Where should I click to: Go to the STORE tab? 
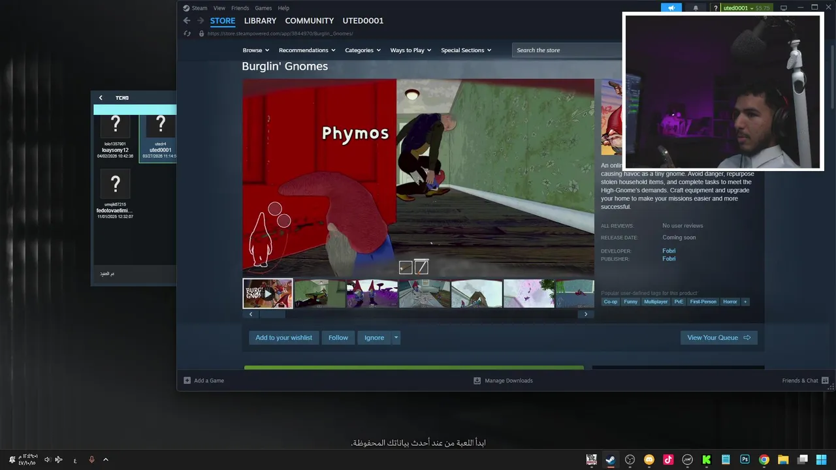pos(223,21)
